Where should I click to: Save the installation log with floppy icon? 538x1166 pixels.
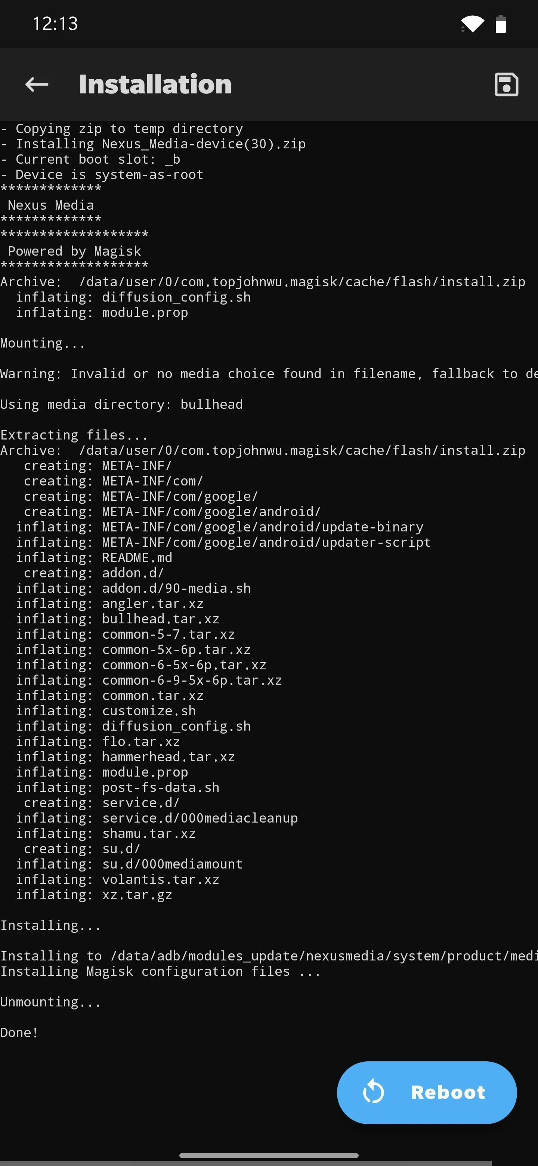click(x=506, y=84)
